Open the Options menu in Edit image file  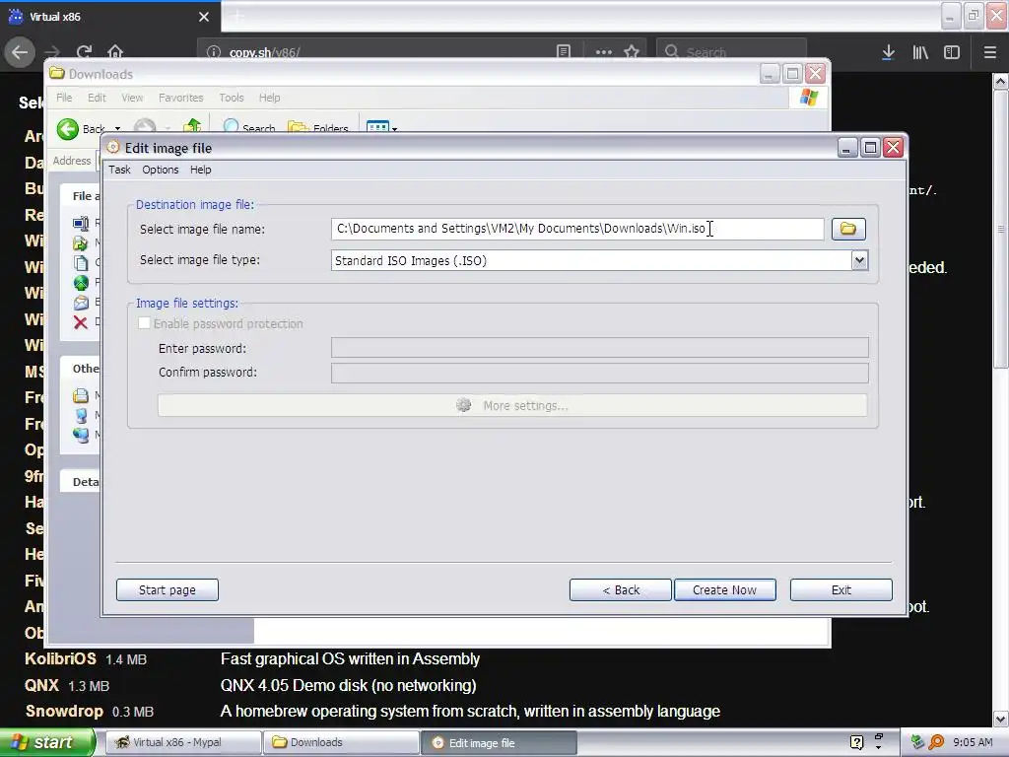click(x=161, y=170)
